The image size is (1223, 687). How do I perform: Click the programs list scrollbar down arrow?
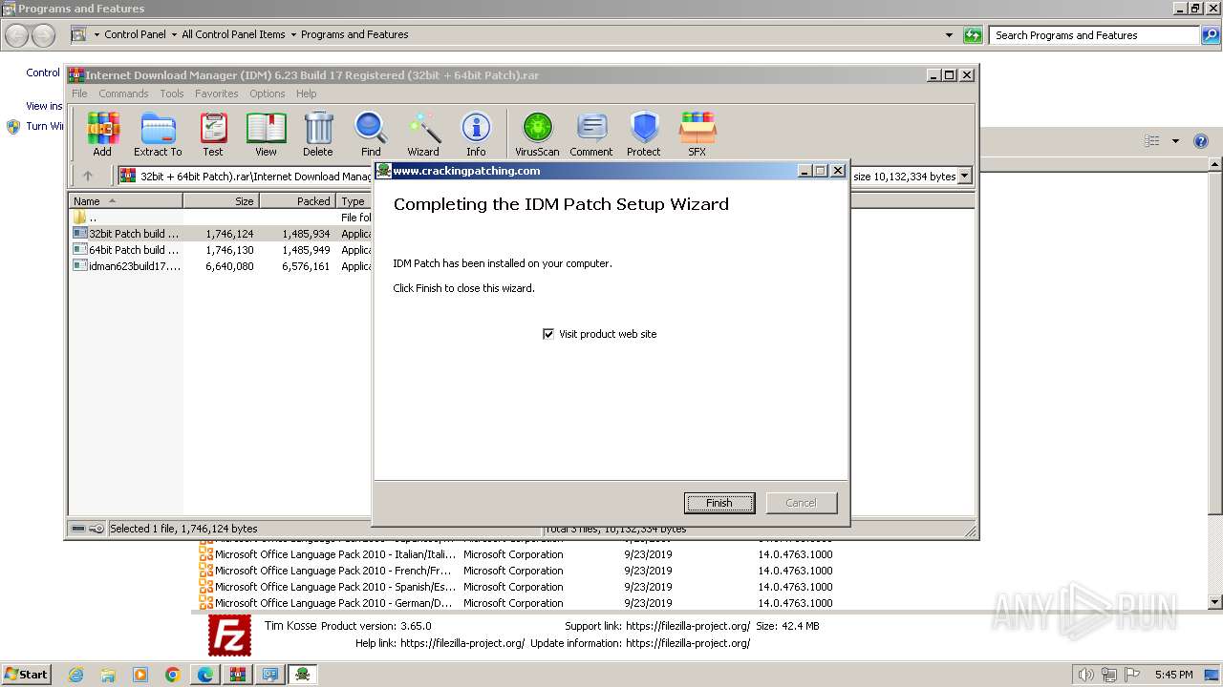[x=1215, y=602]
